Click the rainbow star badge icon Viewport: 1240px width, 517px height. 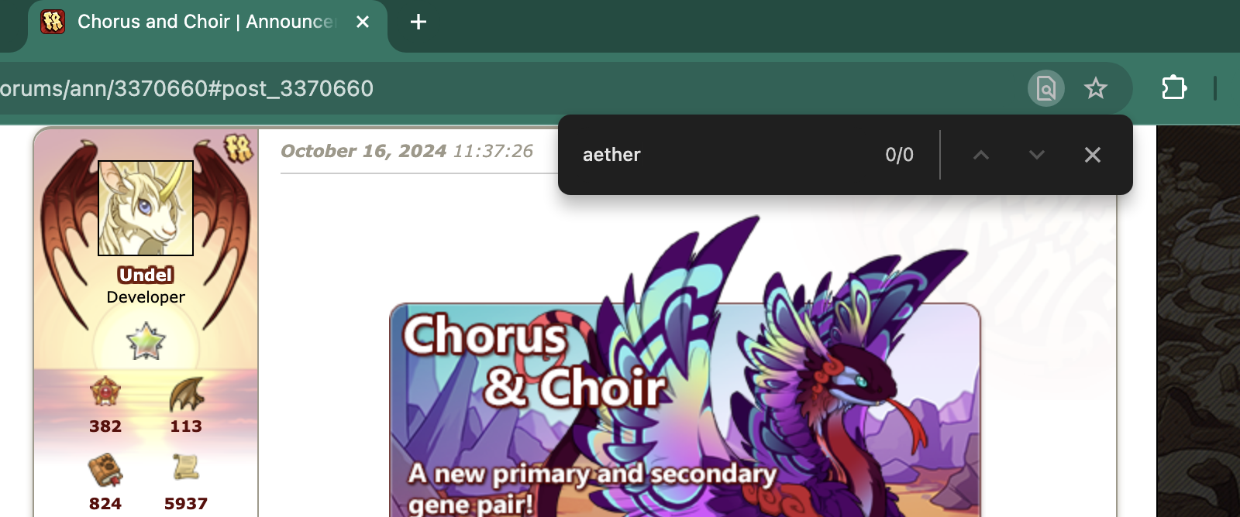(146, 342)
